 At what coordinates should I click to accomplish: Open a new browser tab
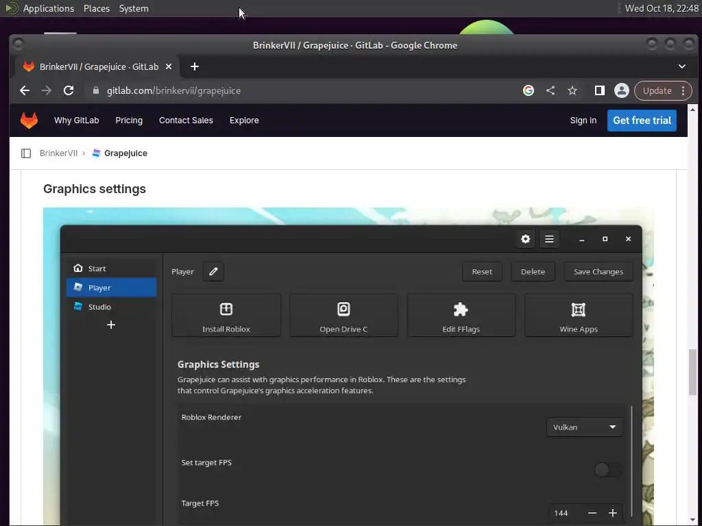[x=194, y=66]
